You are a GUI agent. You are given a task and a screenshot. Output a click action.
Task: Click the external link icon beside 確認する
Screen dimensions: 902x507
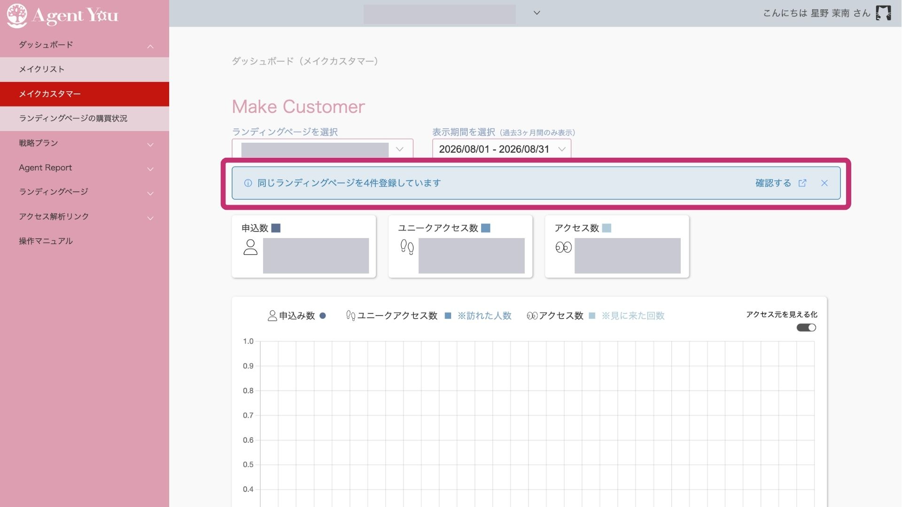point(802,183)
